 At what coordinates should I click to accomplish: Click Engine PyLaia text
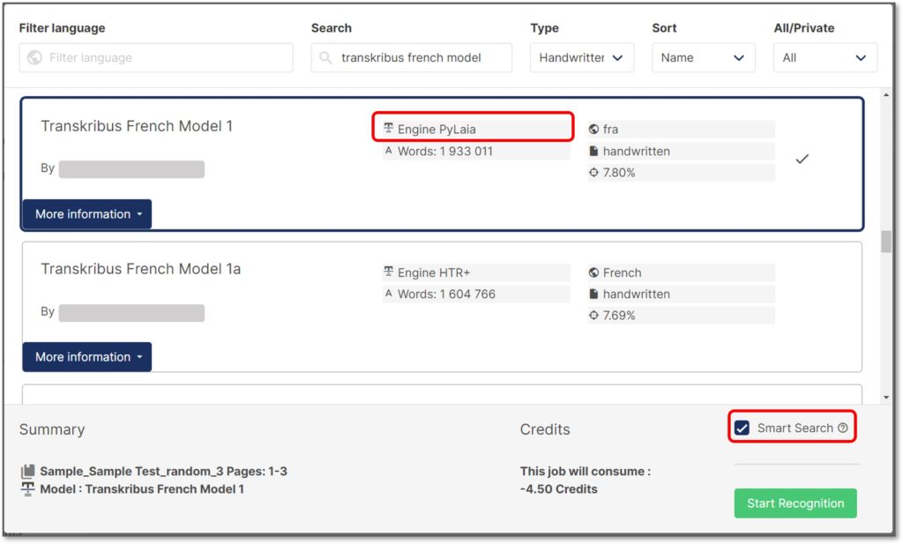tap(437, 129)
